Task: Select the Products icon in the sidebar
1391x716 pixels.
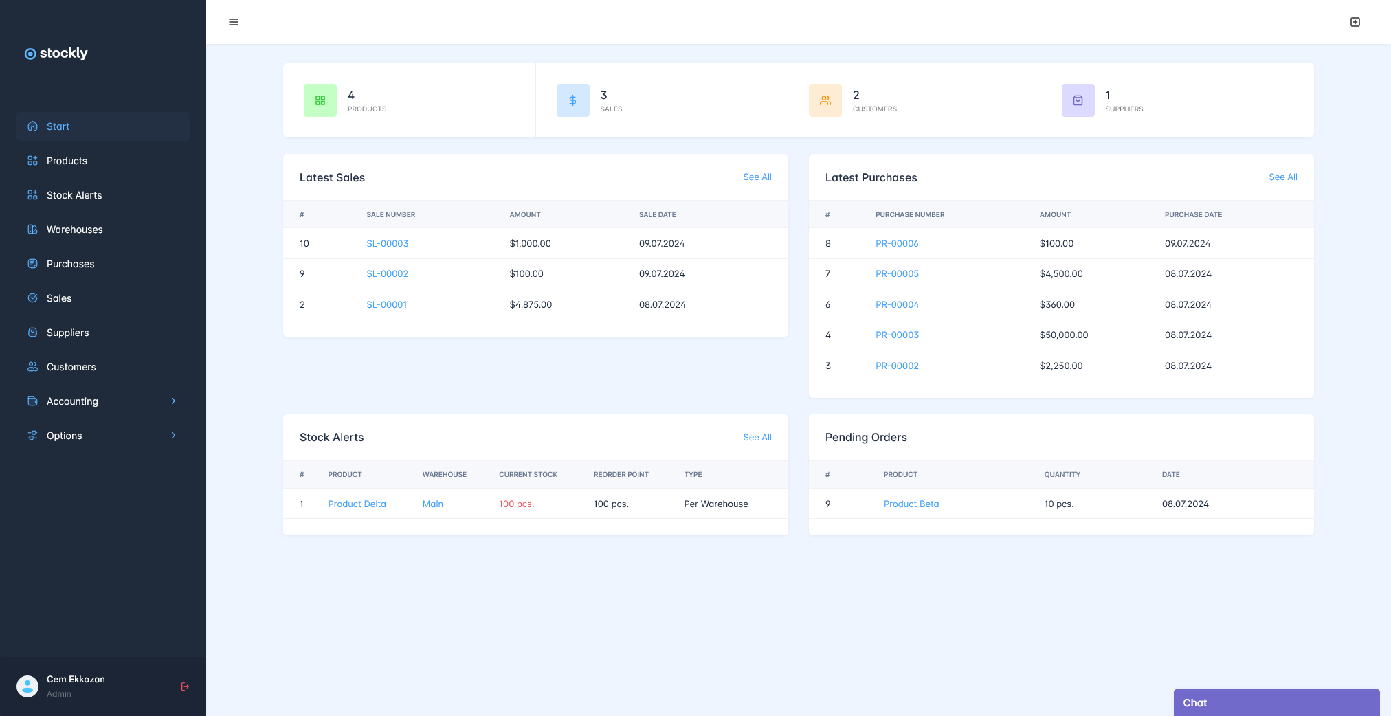Action: pos(33,161)
